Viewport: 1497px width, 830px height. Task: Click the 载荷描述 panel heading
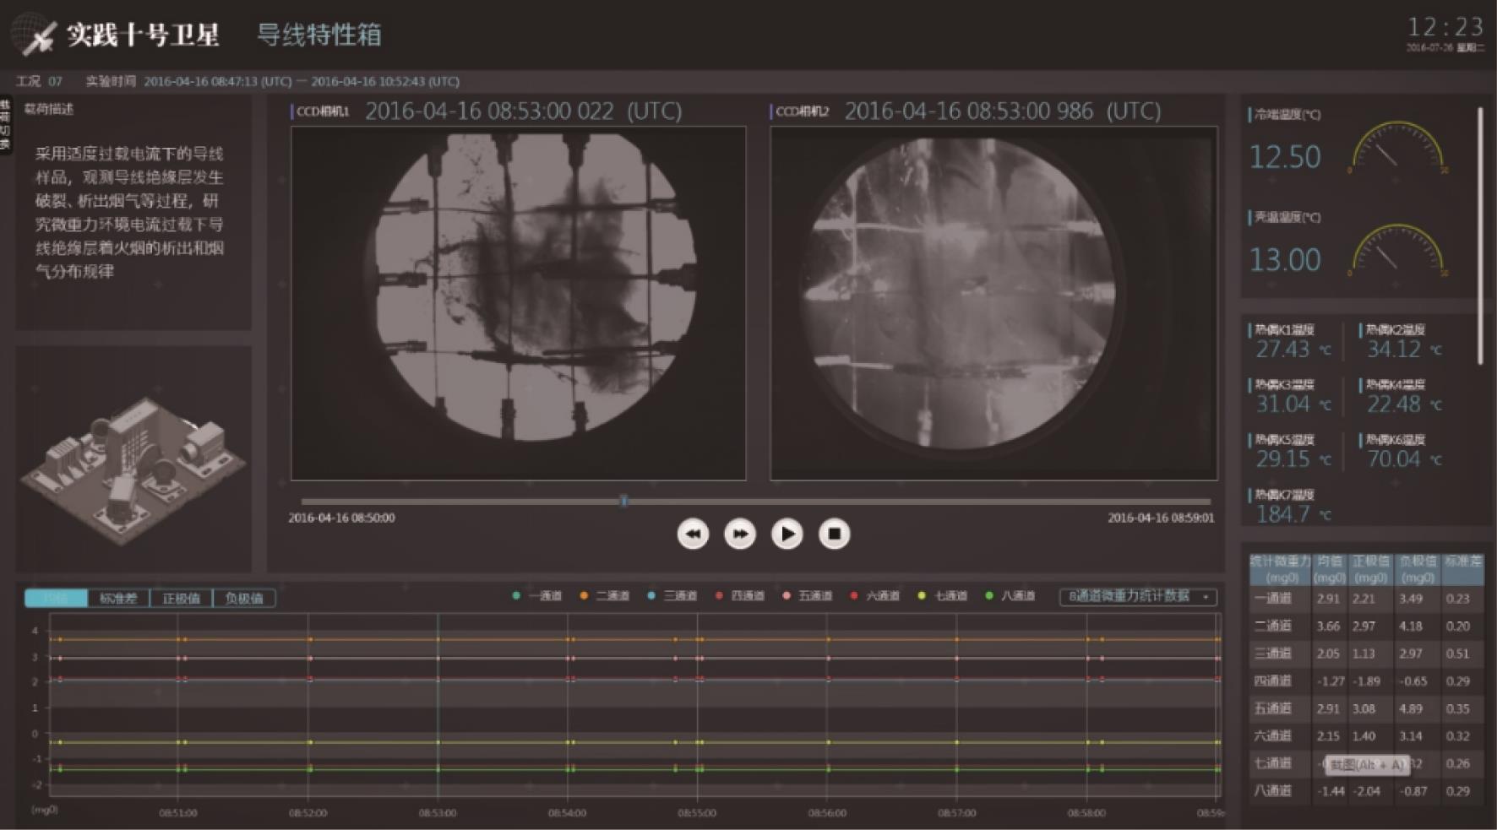(x=49, y=109)
